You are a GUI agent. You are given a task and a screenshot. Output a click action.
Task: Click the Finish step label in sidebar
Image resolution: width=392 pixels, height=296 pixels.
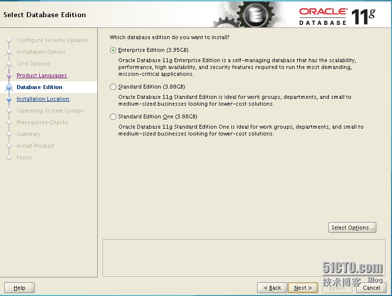pos(24,158)
